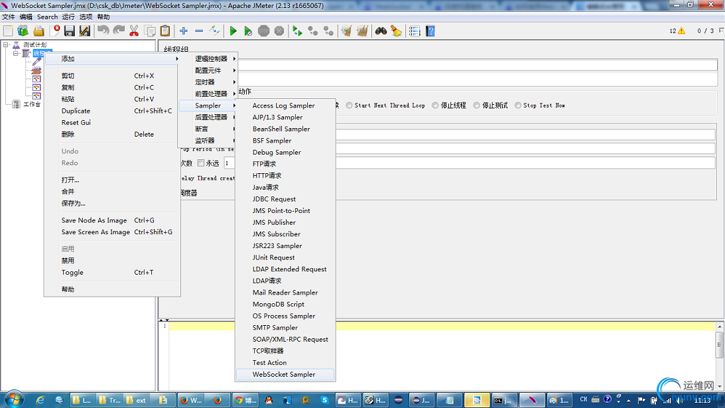
Task: Choose HTTP请求 from the Sampler list
Action: (x=285, y=175)
